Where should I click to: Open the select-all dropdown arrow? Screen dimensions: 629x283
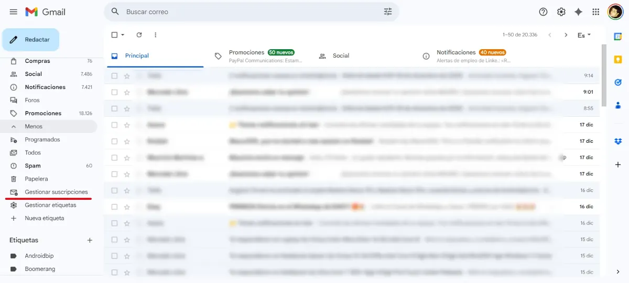[123, 35]
